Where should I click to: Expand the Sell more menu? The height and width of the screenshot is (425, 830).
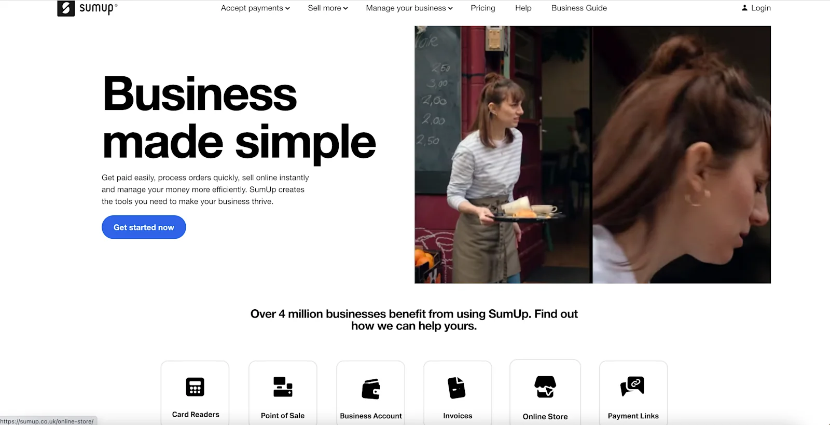tap(328, 8)
